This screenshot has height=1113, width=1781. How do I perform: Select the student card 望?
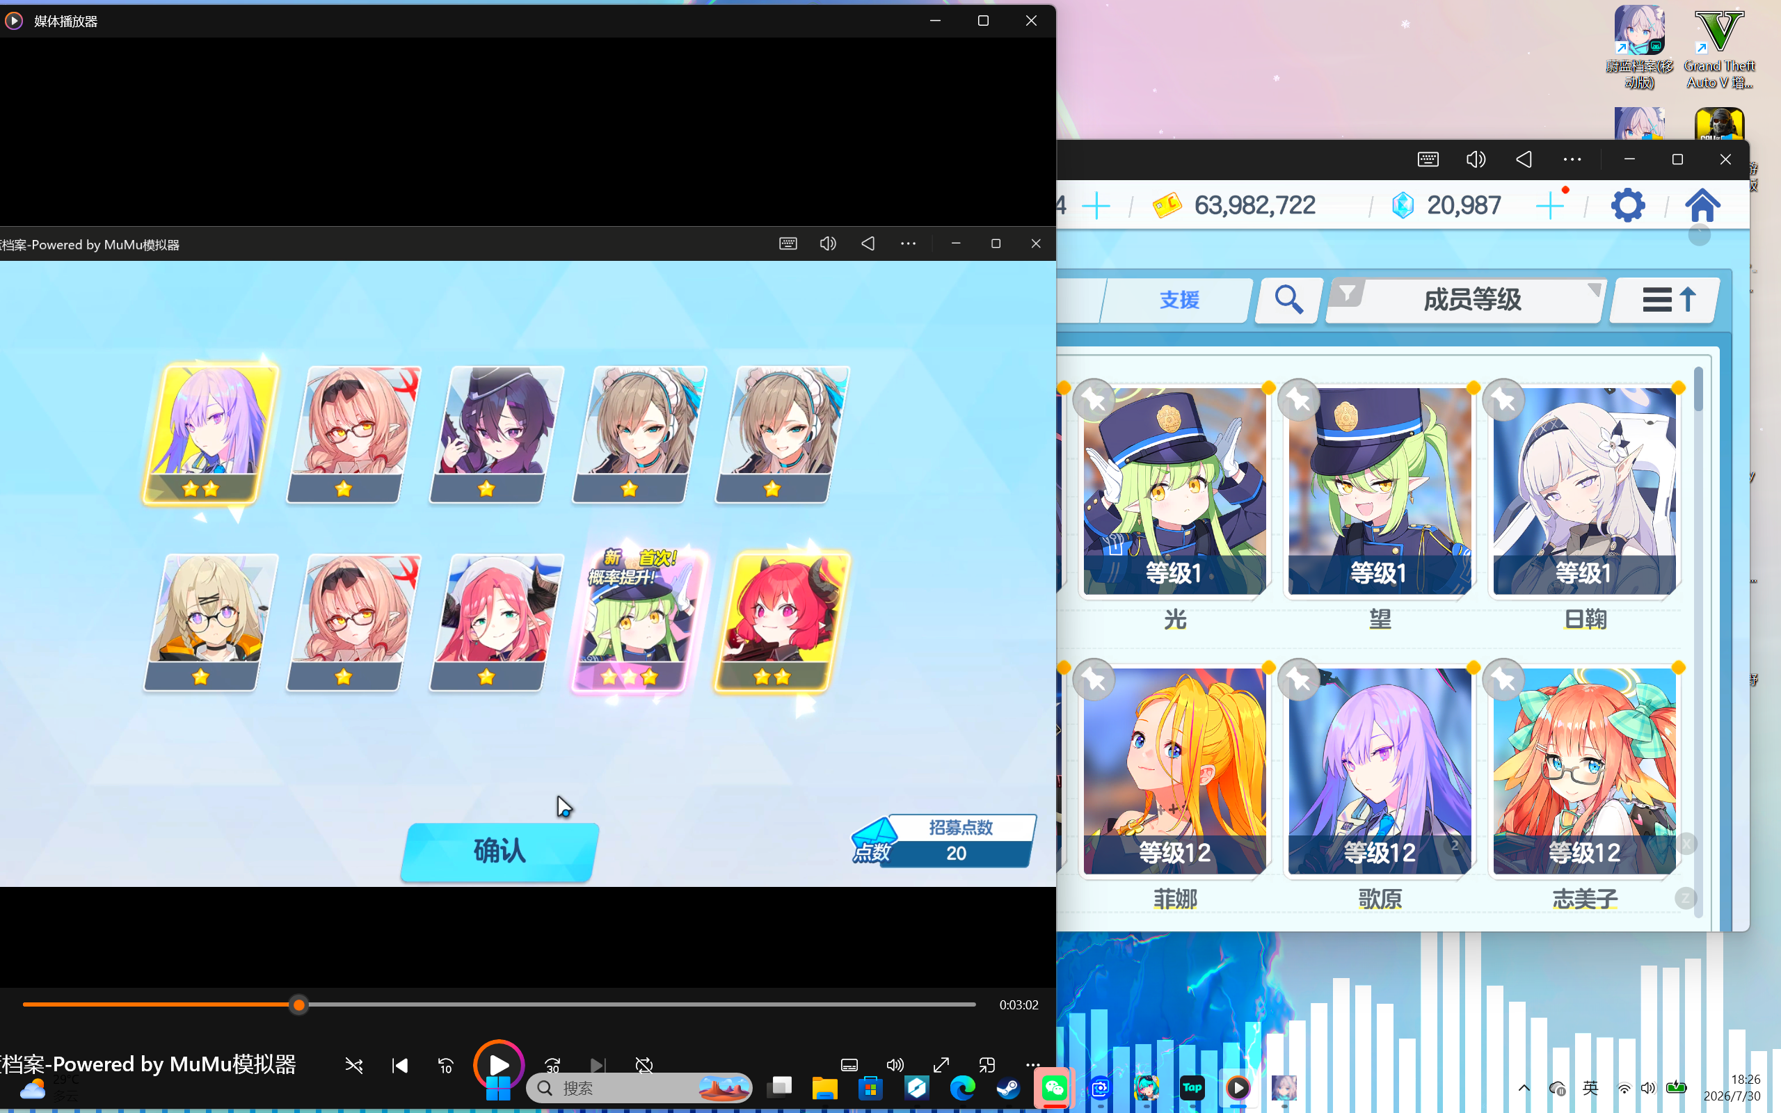pyautogui.click(x=1379, y=490)
